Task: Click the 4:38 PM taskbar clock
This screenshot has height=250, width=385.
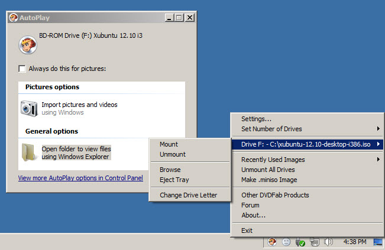Action: (x=355, y=242)
